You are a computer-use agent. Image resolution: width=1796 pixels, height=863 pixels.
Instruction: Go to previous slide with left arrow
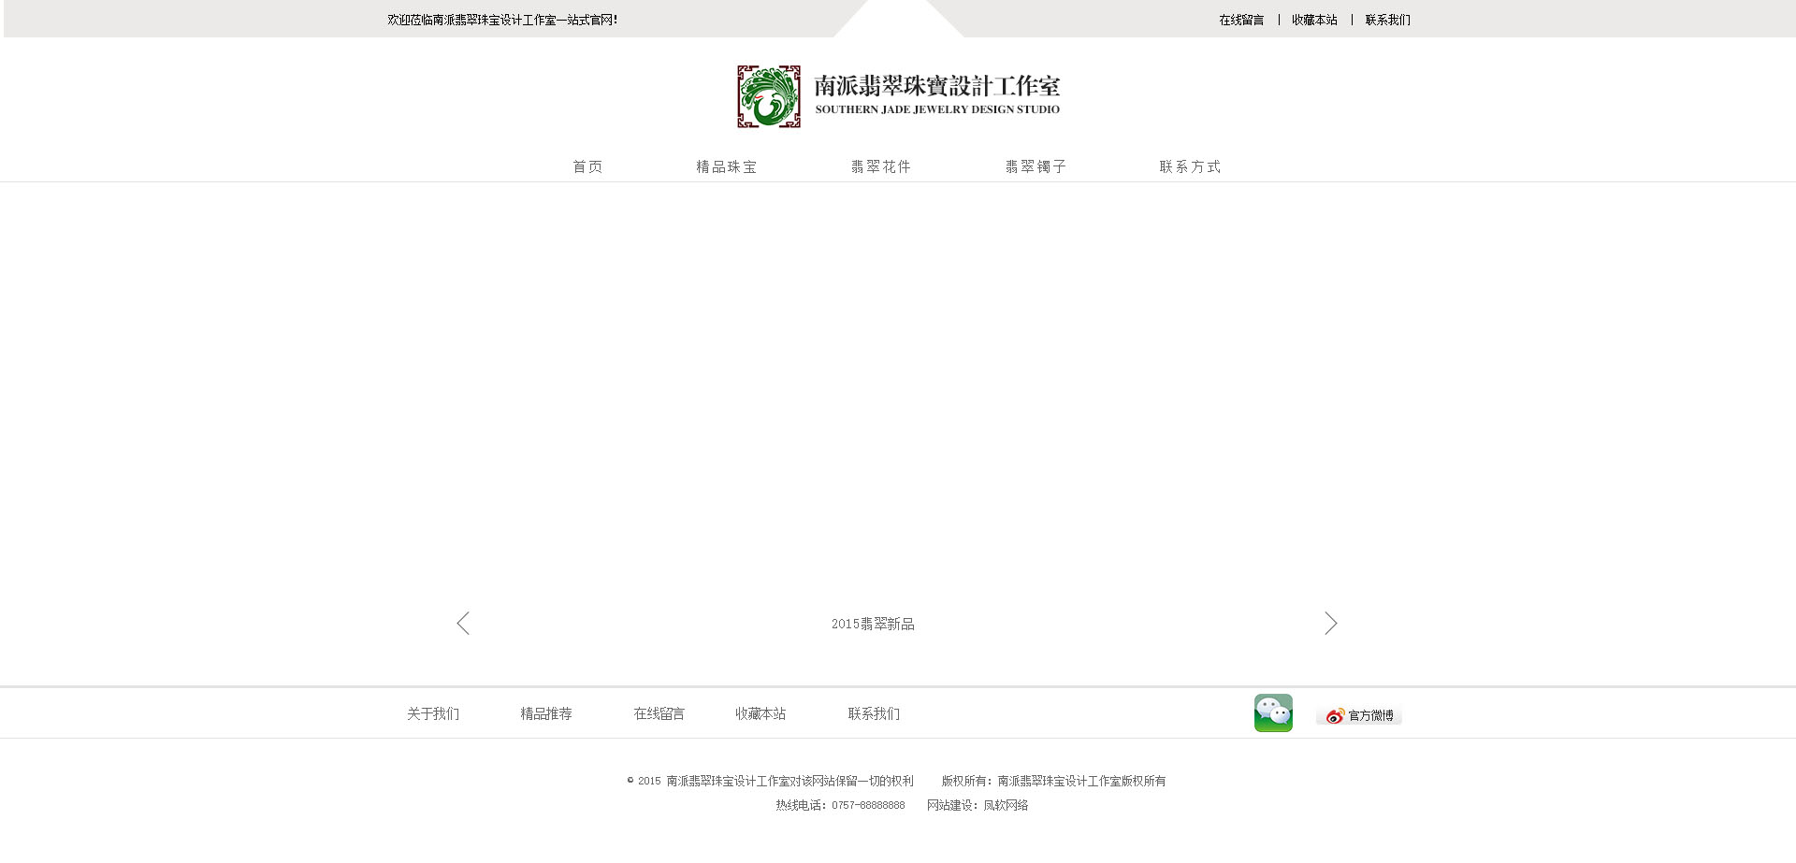(x=463, y=624)
